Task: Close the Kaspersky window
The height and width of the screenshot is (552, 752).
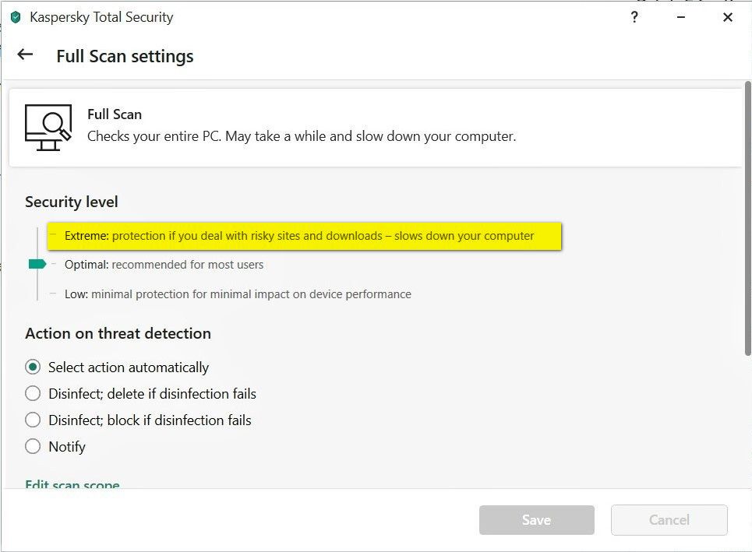Action: [728, 17]
